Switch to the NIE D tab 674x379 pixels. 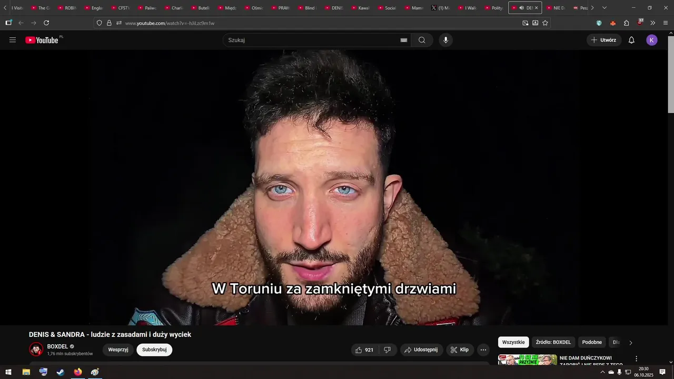[556, 8]
